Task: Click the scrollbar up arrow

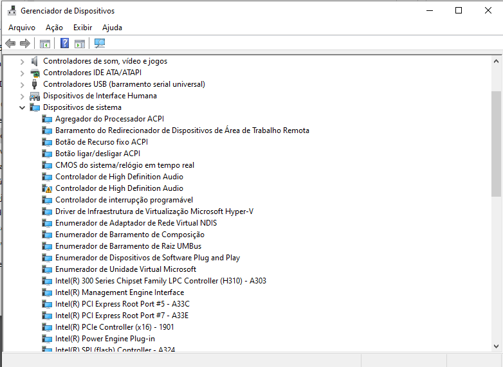Action: (497, 61)
